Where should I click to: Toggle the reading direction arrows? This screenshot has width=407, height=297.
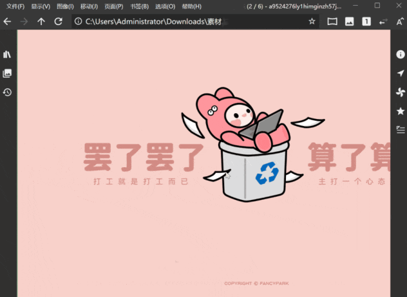(x=383, y=21)
